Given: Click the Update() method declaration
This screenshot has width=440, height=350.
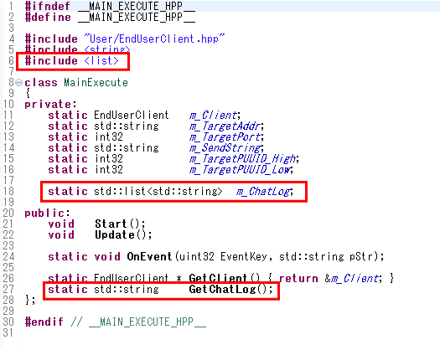Looking at the screenshot, I should pyautogui.click(x=123, y=235).
